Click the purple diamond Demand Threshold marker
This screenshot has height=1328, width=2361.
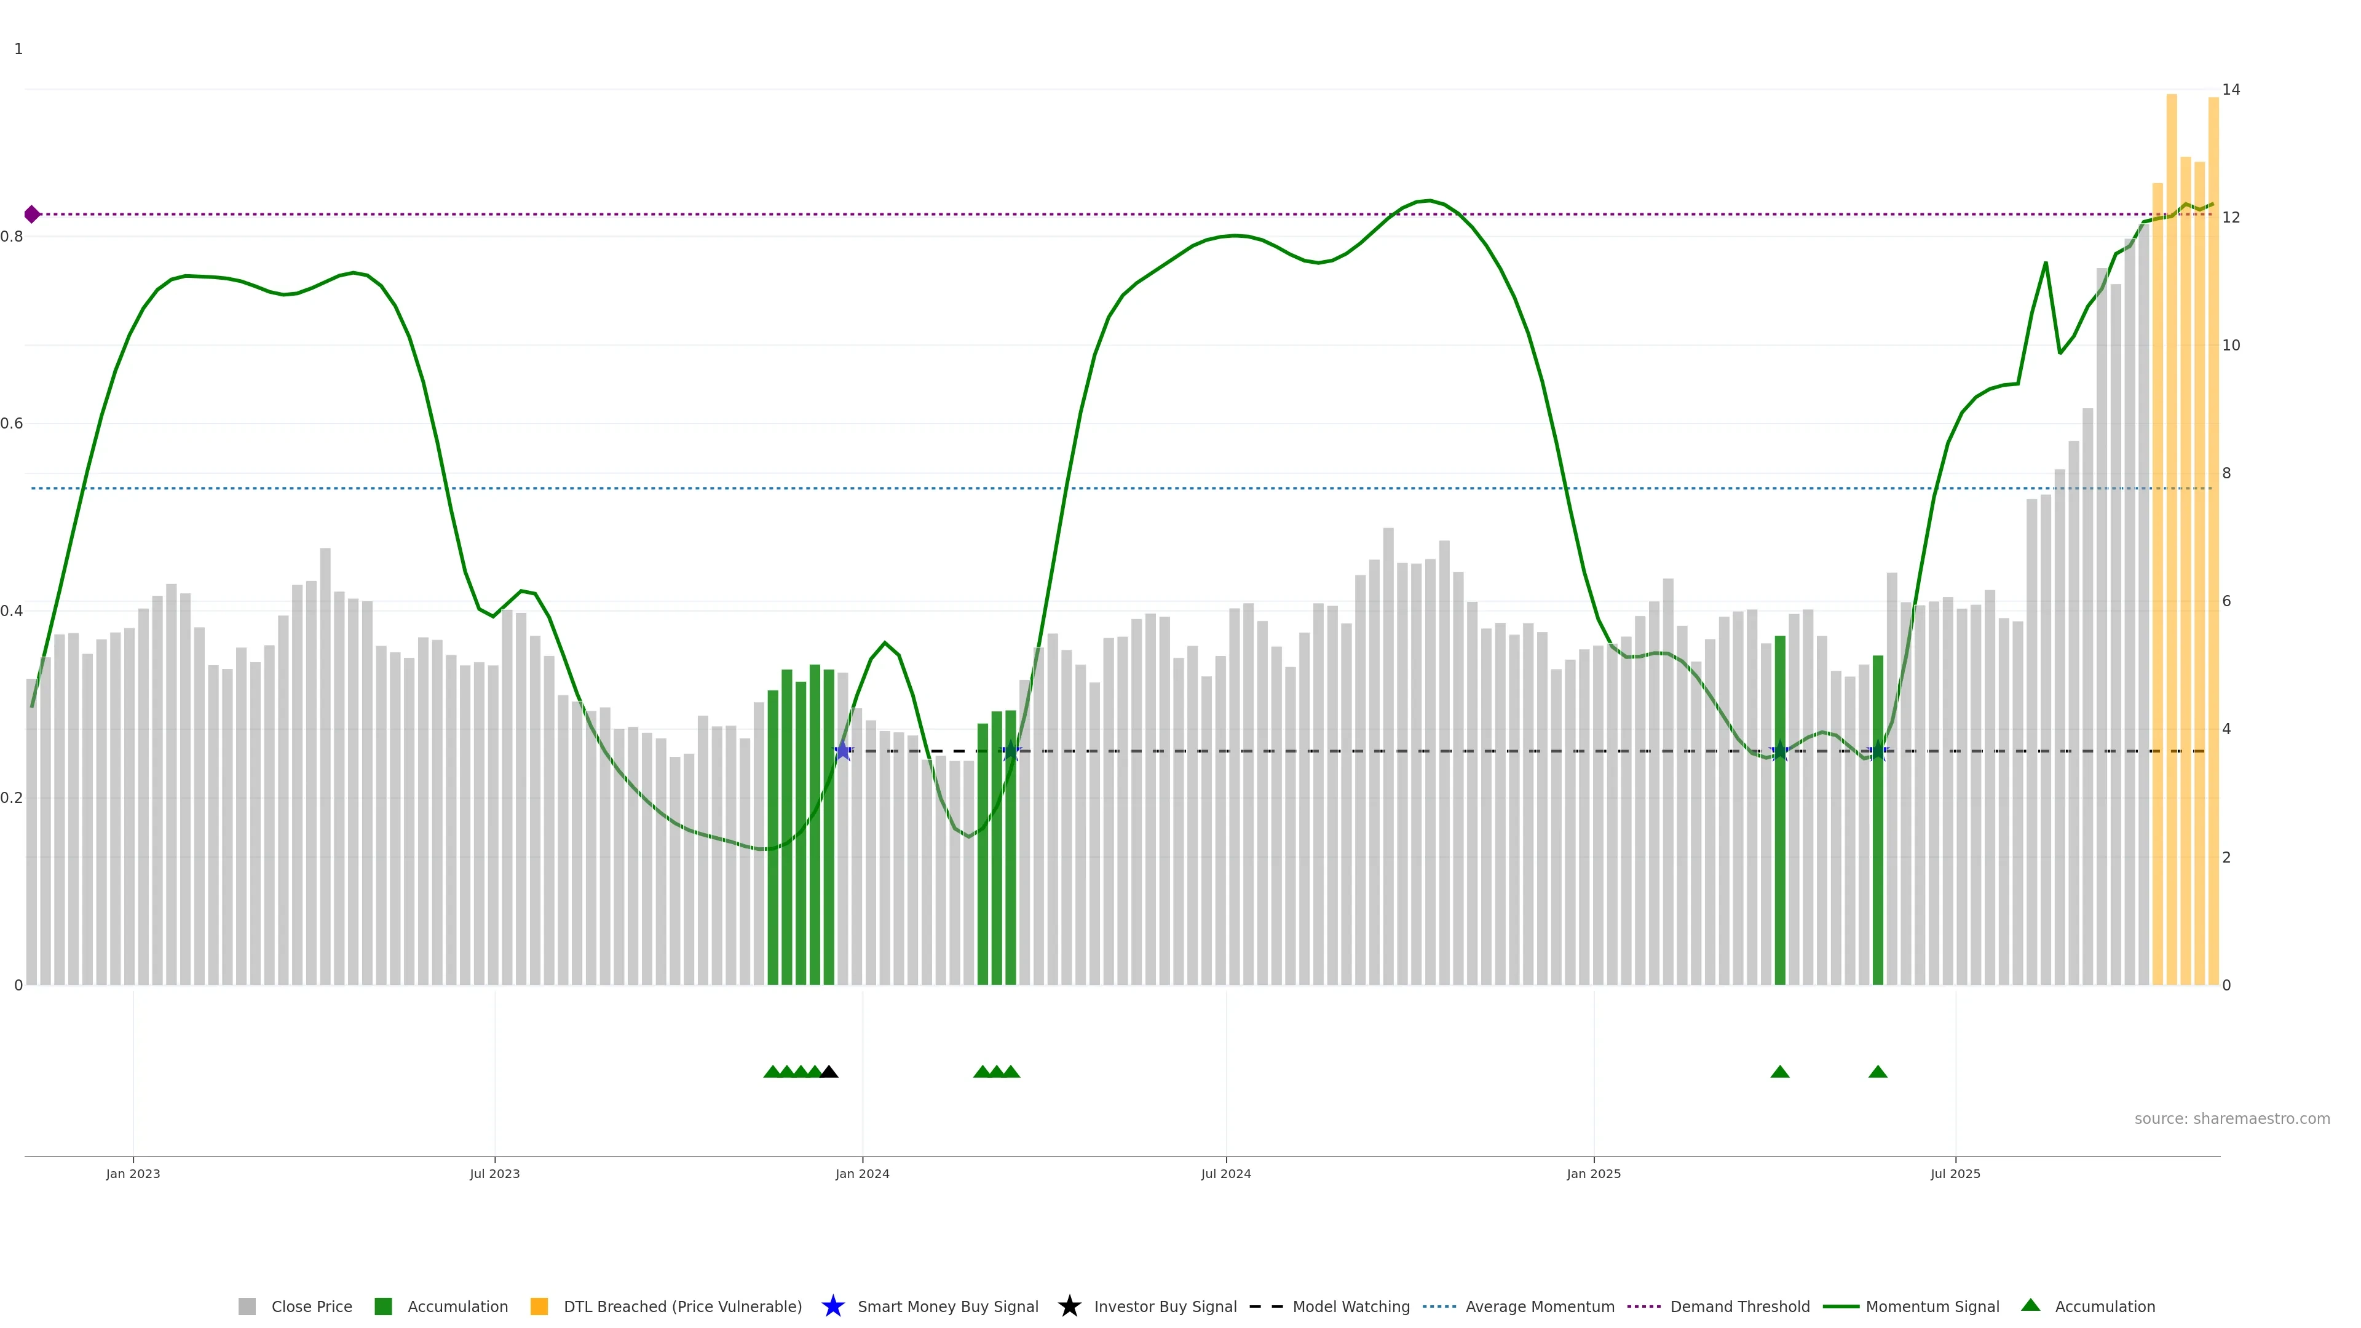click(32, 215)
